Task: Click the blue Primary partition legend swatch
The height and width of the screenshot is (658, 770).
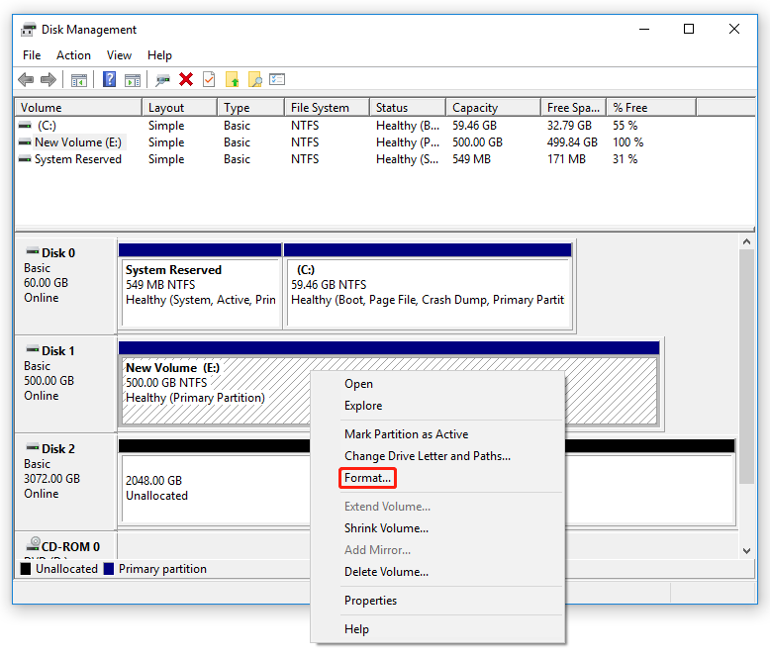Action: tap(109, 569)
